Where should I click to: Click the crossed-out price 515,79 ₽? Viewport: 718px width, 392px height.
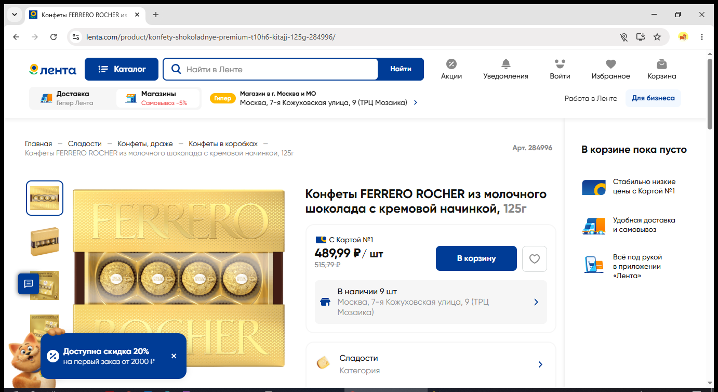(x=327, y=264)
